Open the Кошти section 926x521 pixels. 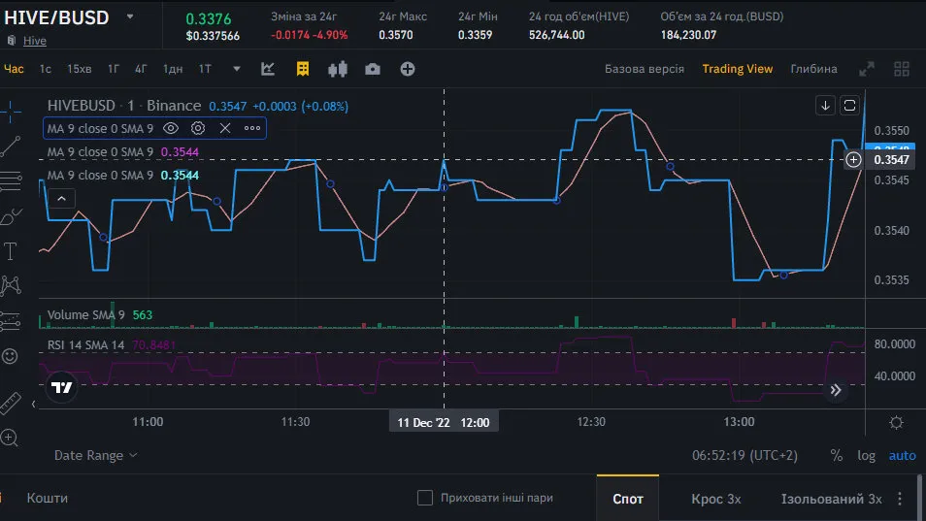48,498
